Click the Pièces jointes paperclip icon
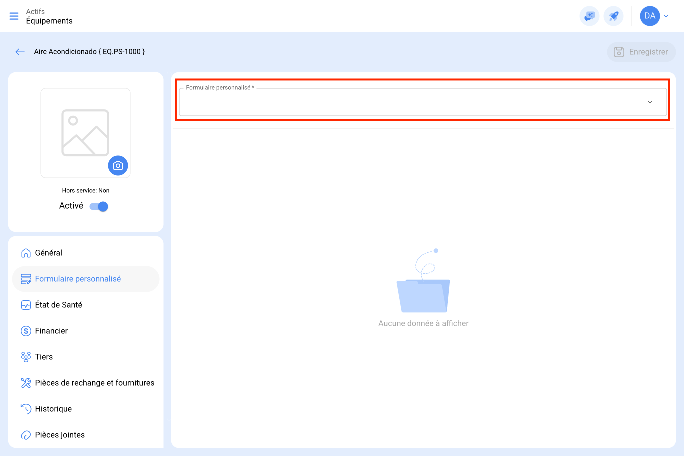This screenshot has width=684, height=456. (26, 435)
